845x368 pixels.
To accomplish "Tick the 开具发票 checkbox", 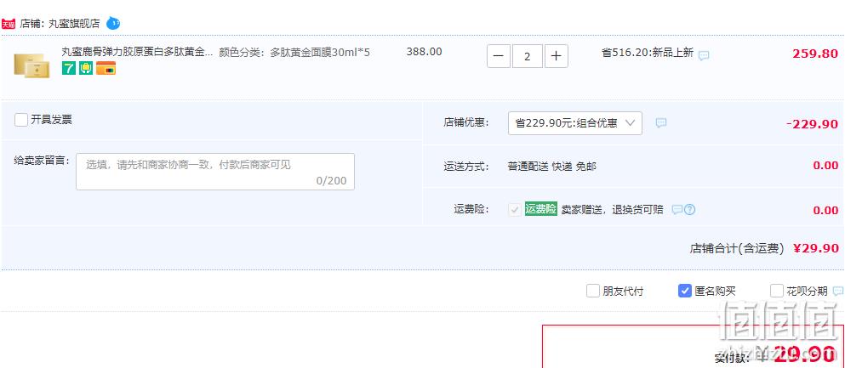I will 21,120.
